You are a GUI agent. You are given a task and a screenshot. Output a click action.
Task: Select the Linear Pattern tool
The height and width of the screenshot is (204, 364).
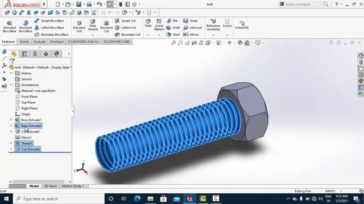pyautogui.click(x=159, y=25)
